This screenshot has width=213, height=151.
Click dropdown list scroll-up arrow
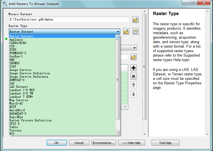pos(118,37)
